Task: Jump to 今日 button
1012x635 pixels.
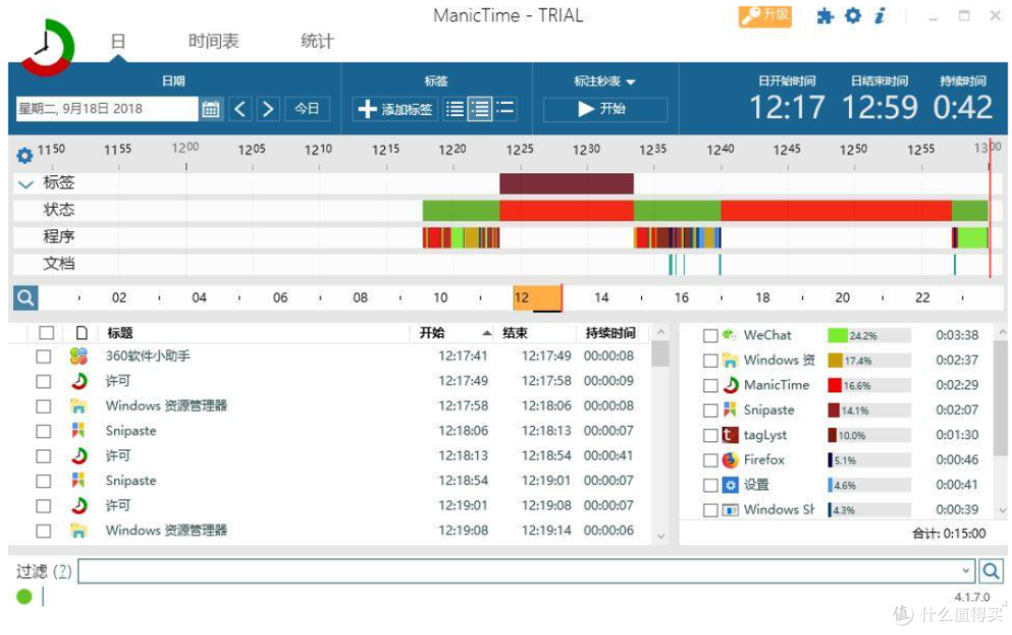Action: point(306,109)
